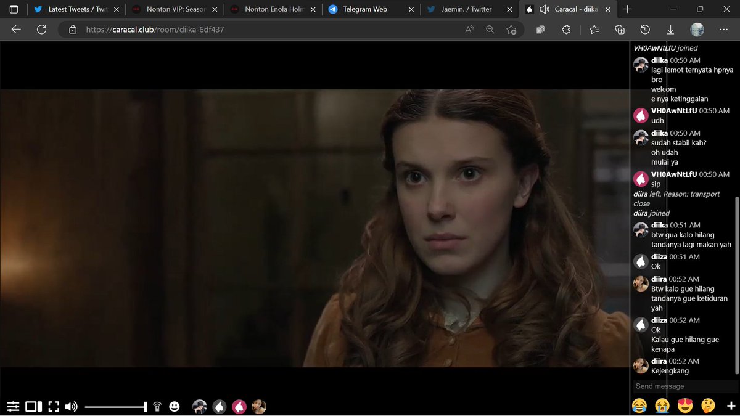The height and width of the screenshot is (416, 740).
Task: Click diiza's avatar next to 'Kalau gue hilang'
Action: click(x=641, y=325)
